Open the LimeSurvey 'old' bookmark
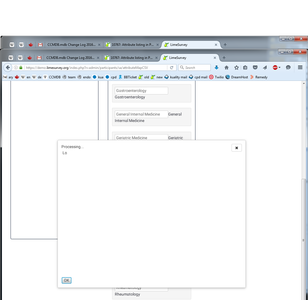Image resolution: width=308 pixels, height=300 pixels. click(144, 77)
